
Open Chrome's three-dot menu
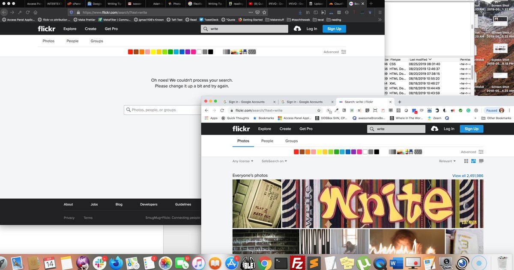coord(510,110)
